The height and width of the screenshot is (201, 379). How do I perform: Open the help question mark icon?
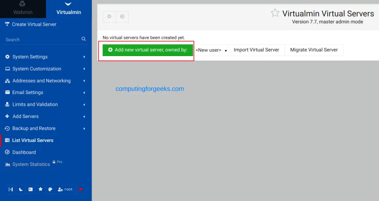pos(122,17)
